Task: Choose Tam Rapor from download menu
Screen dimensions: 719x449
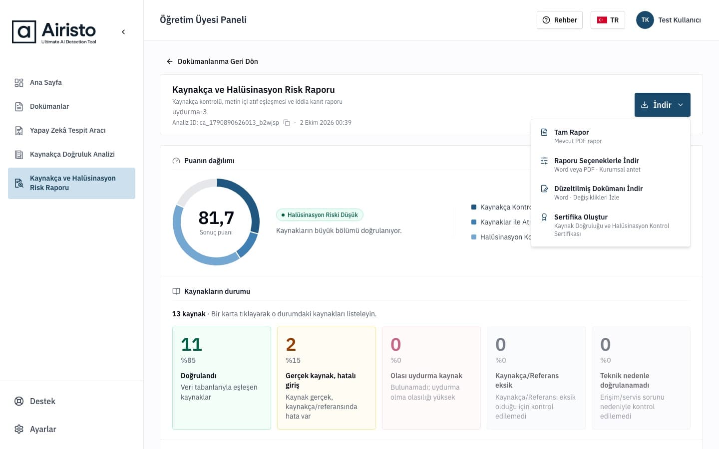Action: coord(611,136)
